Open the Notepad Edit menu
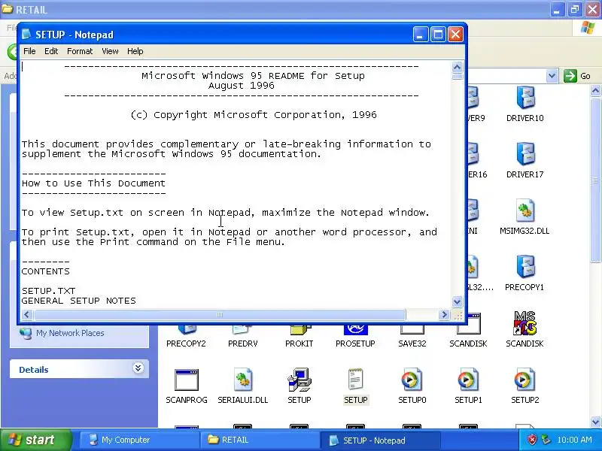The height and width of the screenshot is (451, 602). 51,51
